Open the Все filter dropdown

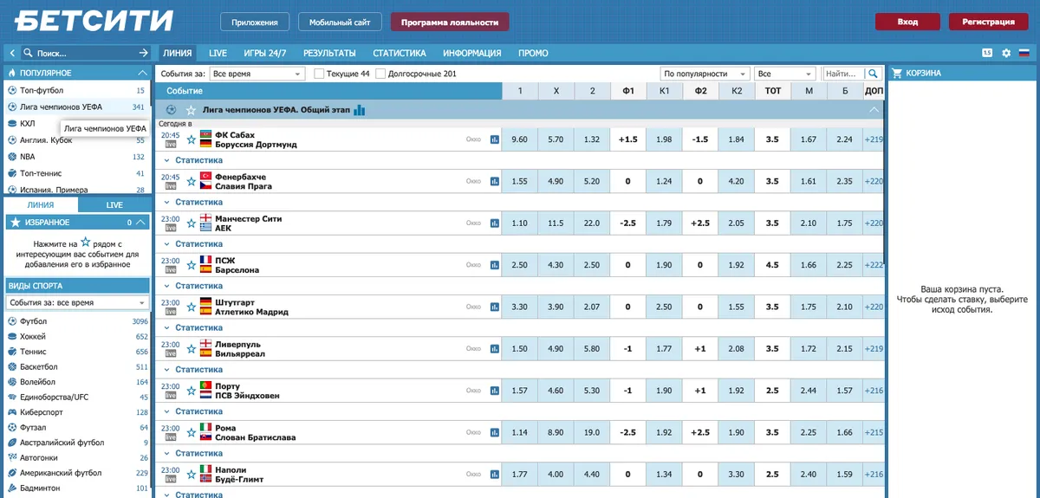point(784,74)
